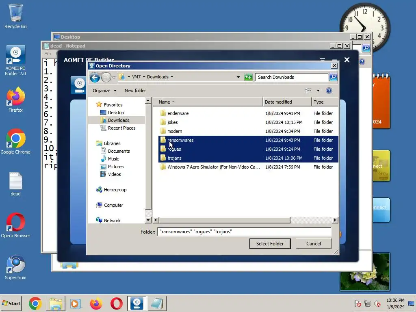This screenshot has height=312, width=416.
Task: Click Chrome icon in the taskbar
Action: tap(35, 303)
